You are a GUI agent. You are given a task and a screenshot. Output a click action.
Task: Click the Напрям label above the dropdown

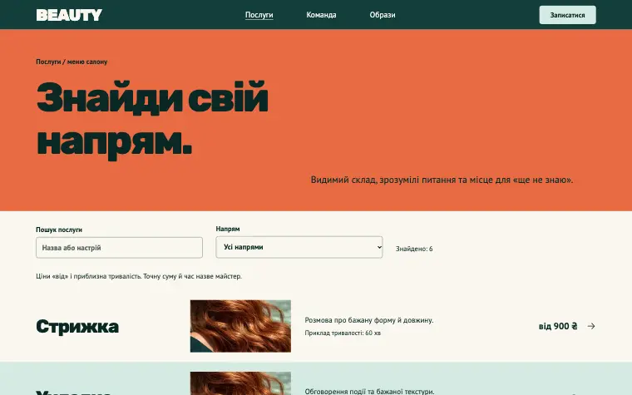[x=228, y=229]
